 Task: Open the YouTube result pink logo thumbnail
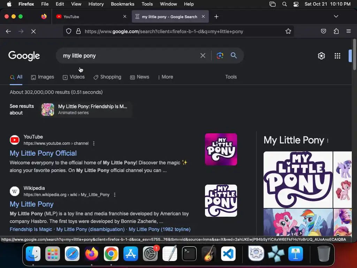221,149
